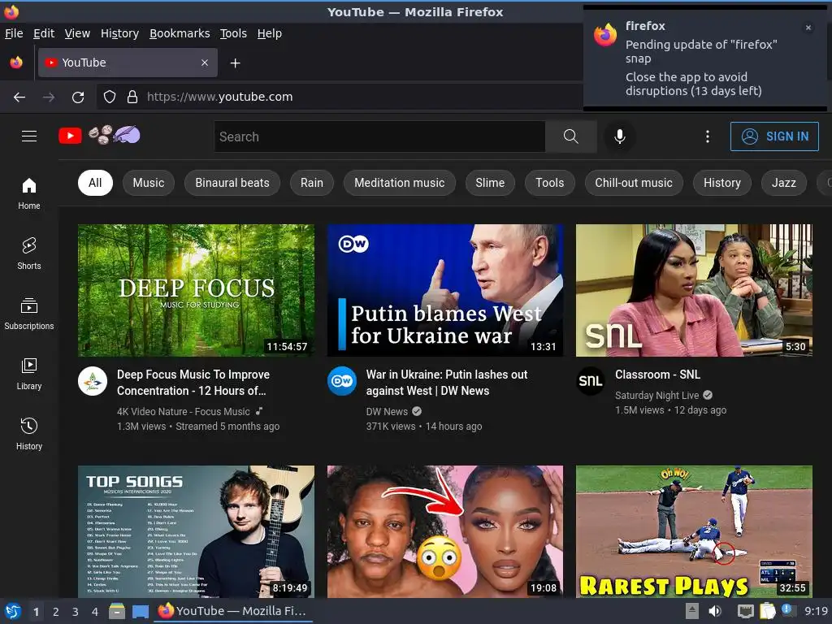Click the network monitor tray icon
The width and height of the screenshot is (832, 624).
click(746, 611)
